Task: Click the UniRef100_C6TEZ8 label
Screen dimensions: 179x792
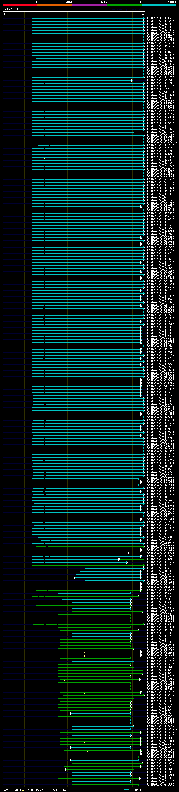Action: [x=161, y=49]
